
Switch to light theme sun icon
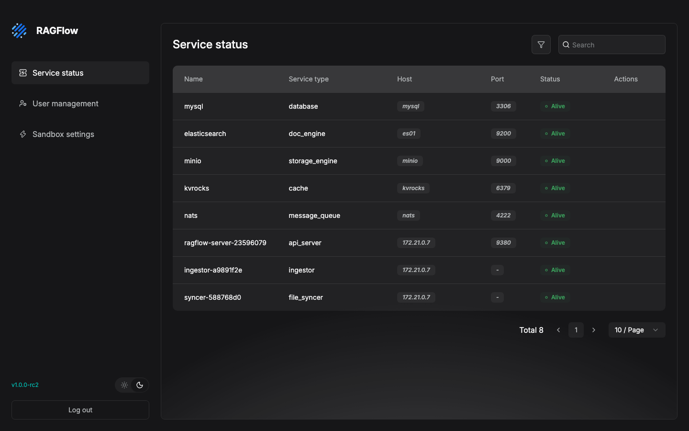pos(124,385)
